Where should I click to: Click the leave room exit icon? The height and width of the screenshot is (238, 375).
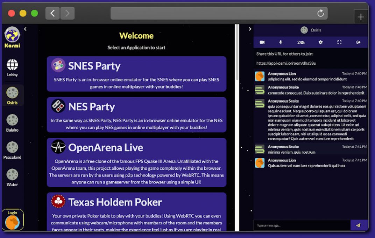click(358, 42)
